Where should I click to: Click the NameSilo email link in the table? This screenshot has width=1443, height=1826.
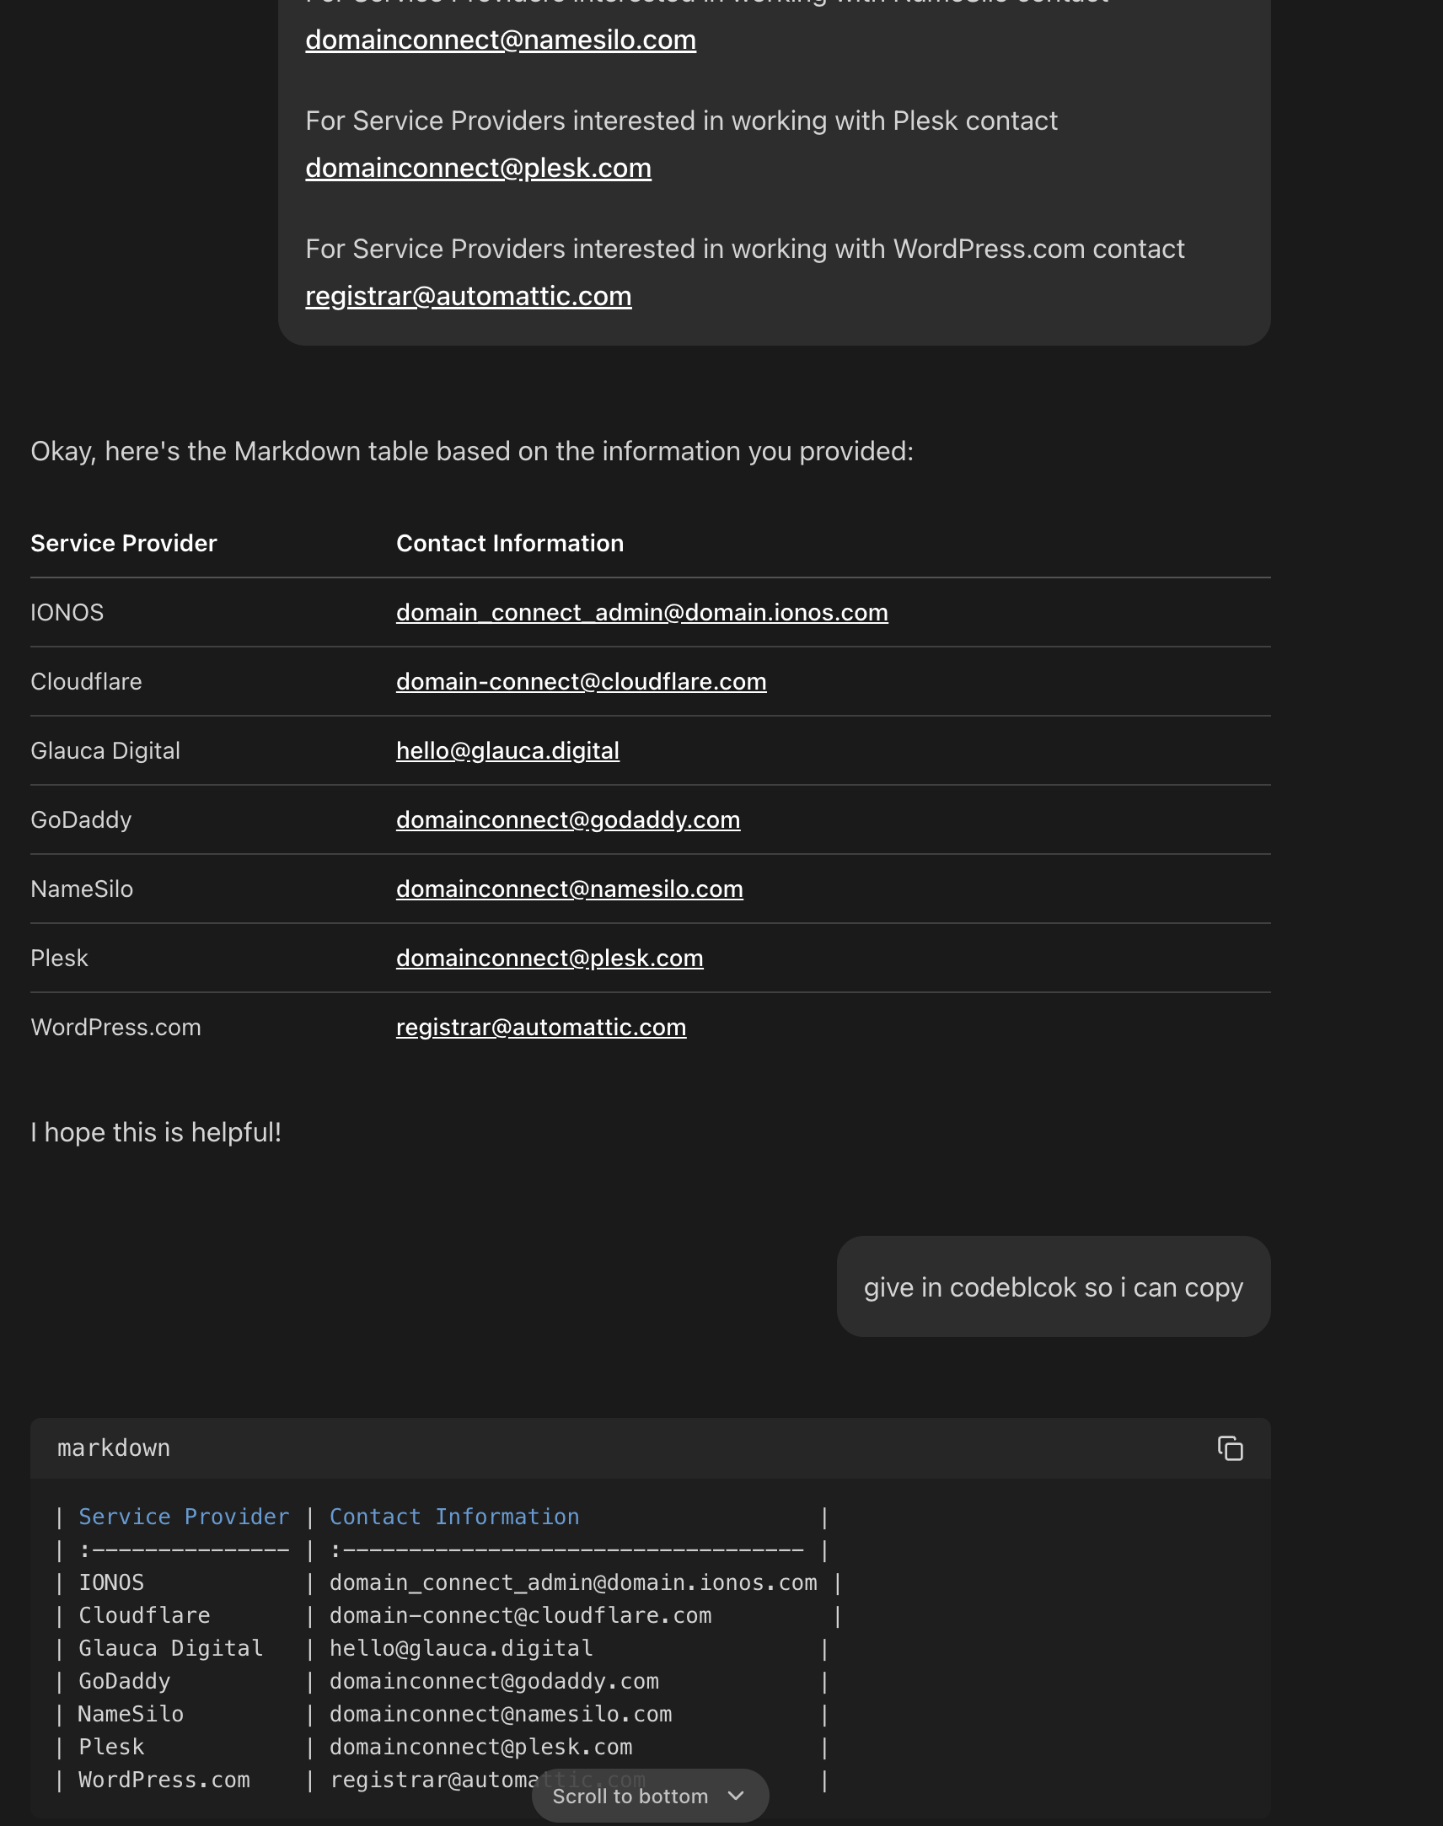click(x=570, y=889)
